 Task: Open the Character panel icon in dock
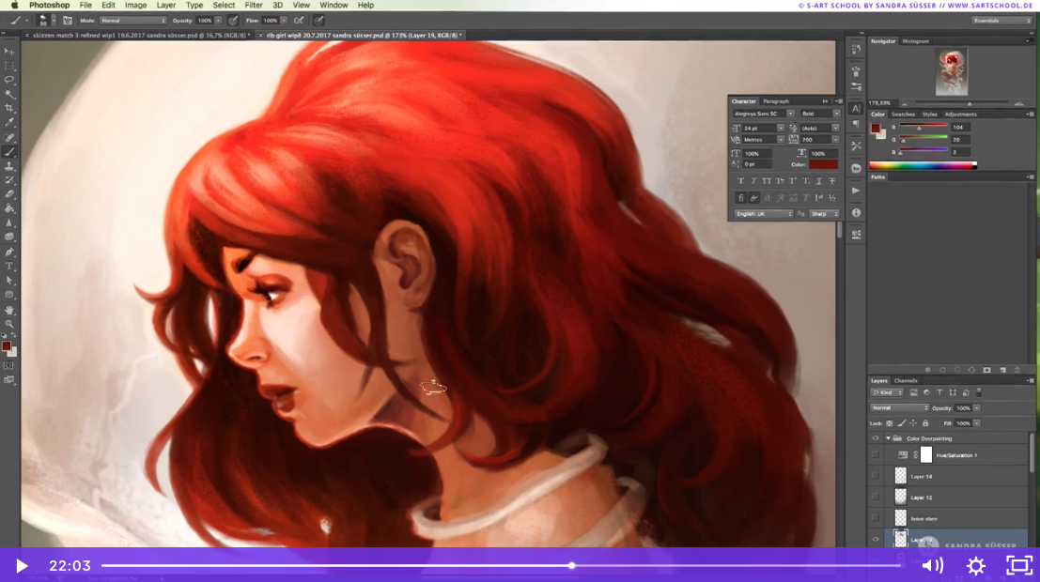856,108
